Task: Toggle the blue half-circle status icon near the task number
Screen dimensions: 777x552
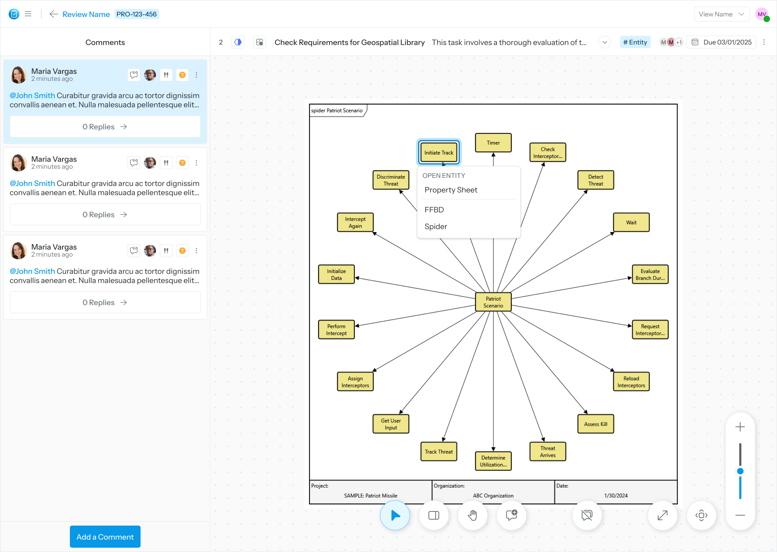Action: coord(238,42)
